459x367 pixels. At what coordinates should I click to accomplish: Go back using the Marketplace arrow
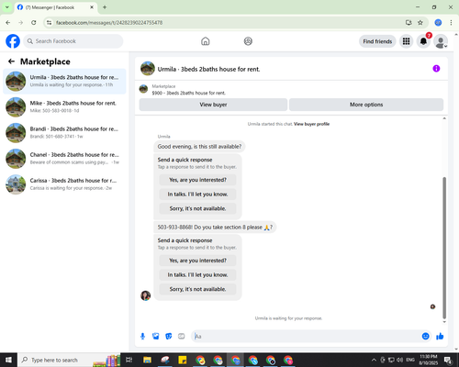[x=11, y=61]
